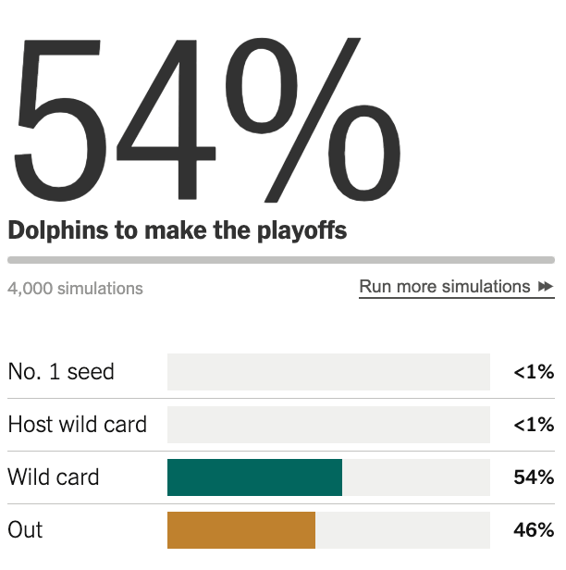Click the unfilled part of the Out bar

click(x=402, y=530)
